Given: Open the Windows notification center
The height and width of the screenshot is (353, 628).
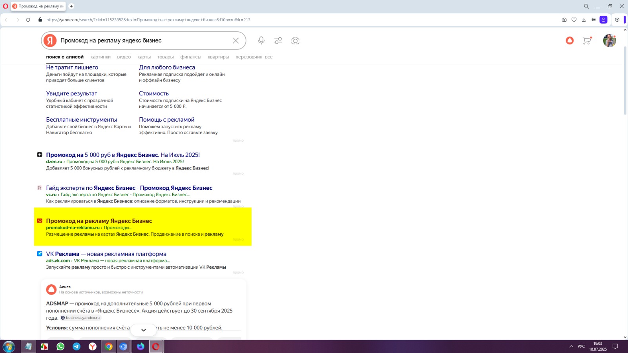Looking at the screenshot, I should pyautogui.click(x=615, y=346).
